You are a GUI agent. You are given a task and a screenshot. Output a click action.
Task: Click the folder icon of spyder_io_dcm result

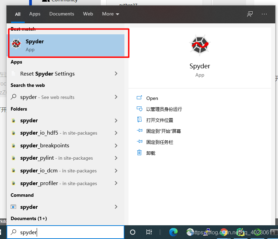(13, 171)
